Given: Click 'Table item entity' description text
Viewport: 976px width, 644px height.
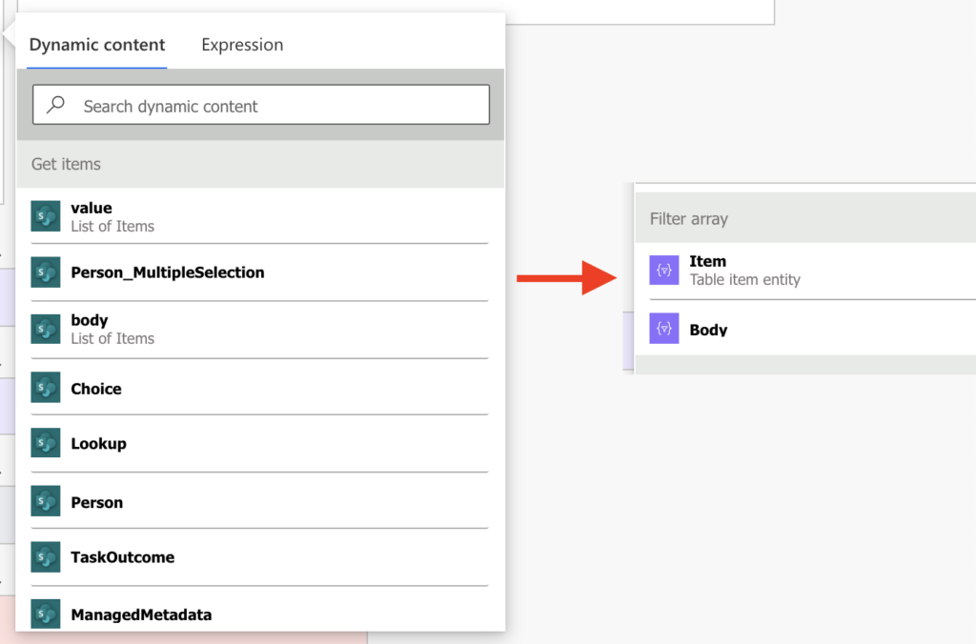Looking at the screenshot, I should click(x=744, y=280).
